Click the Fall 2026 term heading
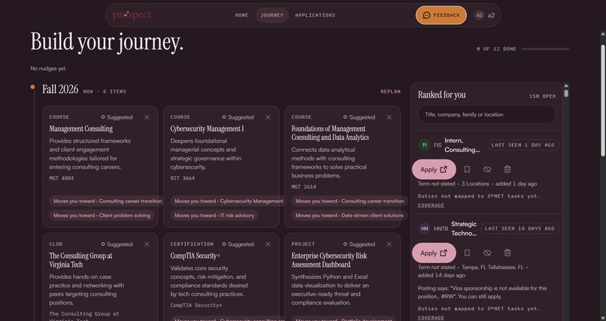 tap(60, 89)
